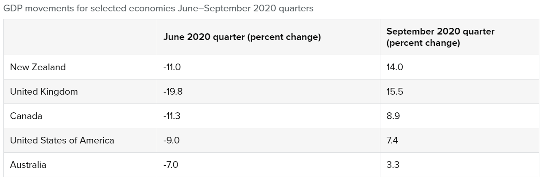The image size is (544, 183).
Task: Click United Kingdom's September value 15.5
Action: coord(395,92)
